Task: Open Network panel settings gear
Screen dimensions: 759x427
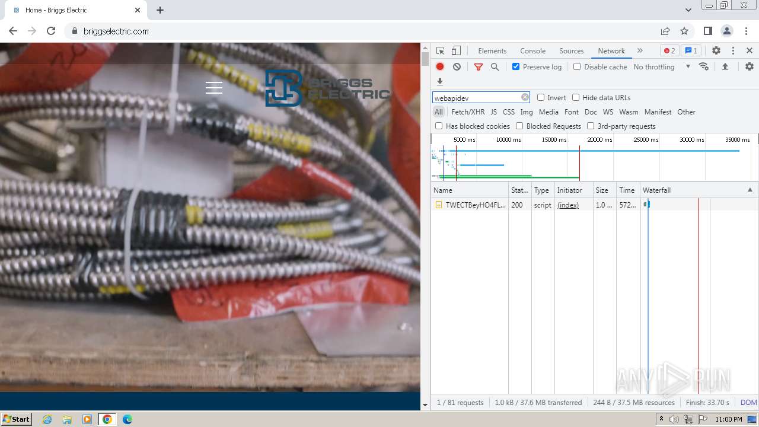Action: [750, 66]
